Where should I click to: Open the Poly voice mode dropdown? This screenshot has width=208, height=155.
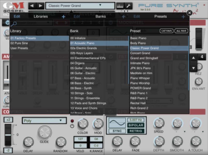click(x=44, y=121)
